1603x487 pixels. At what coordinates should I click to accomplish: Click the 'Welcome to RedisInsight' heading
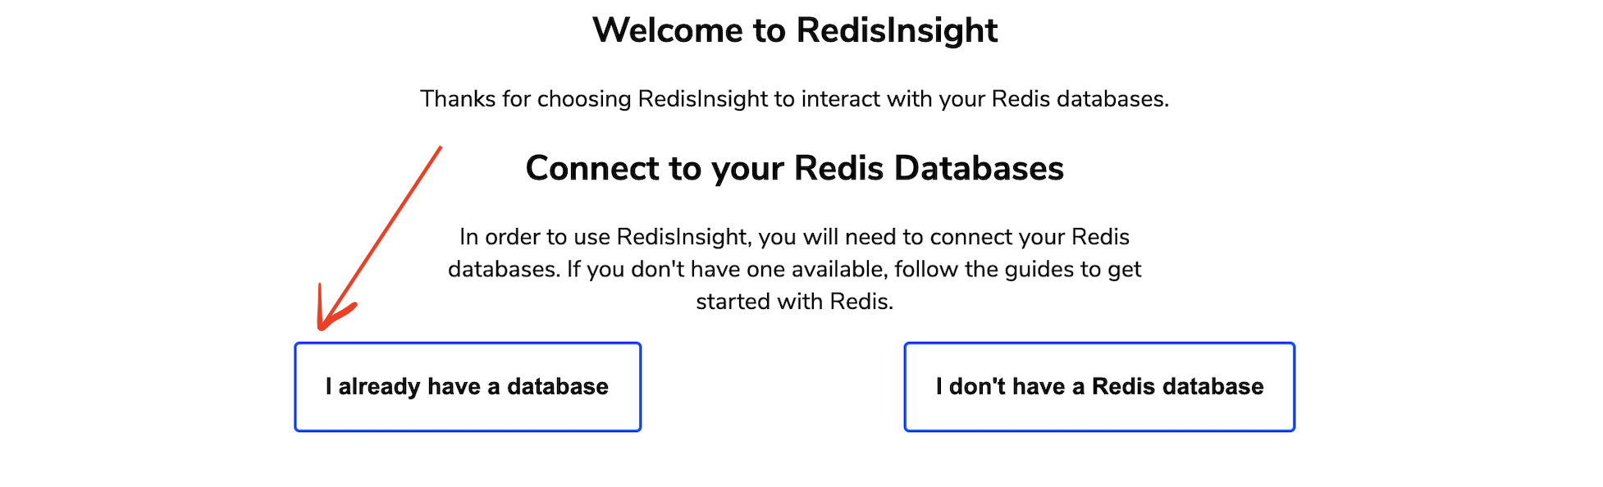click(x=795, y=30)
